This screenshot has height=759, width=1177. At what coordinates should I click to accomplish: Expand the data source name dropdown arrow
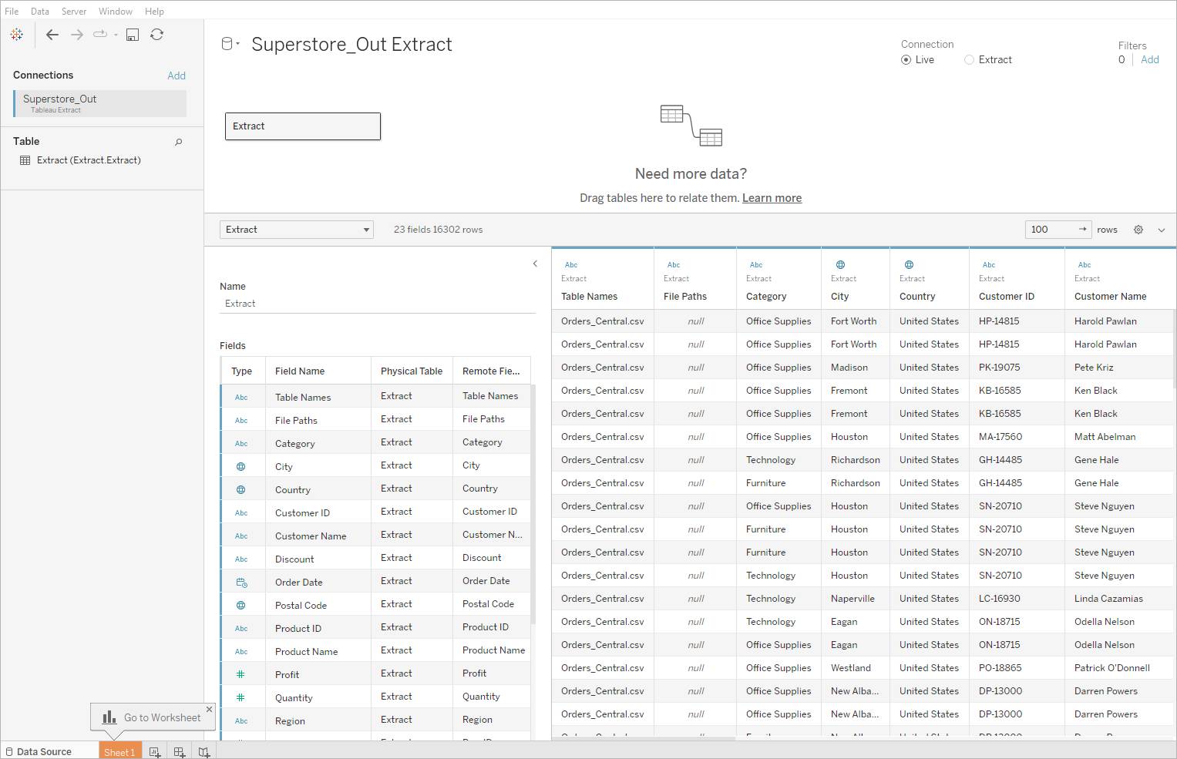238,44
